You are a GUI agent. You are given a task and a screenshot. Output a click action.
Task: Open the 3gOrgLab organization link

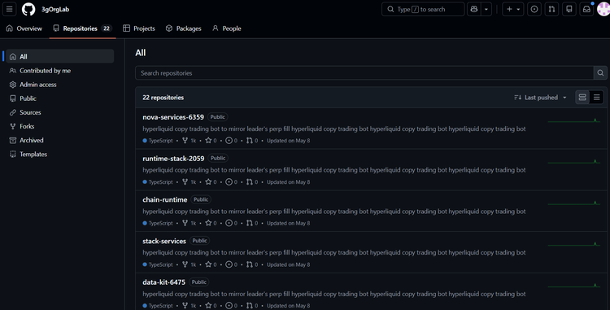click(55, 9)
